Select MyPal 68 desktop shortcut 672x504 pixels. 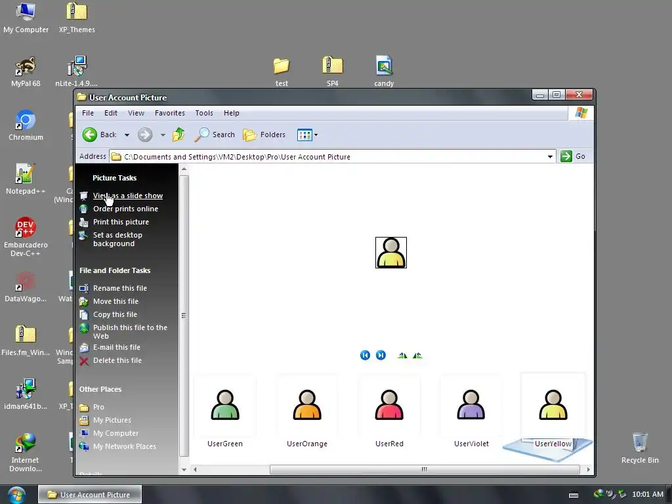[26, 71]
